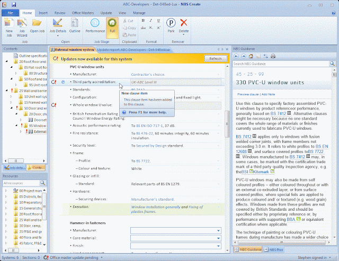Launch the Job Wizard
Image resolution: width=339 pixels, height=261 pixels.
coord(22,28)
